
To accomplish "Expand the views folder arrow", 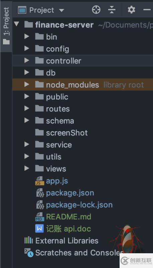I will [27, 168].
